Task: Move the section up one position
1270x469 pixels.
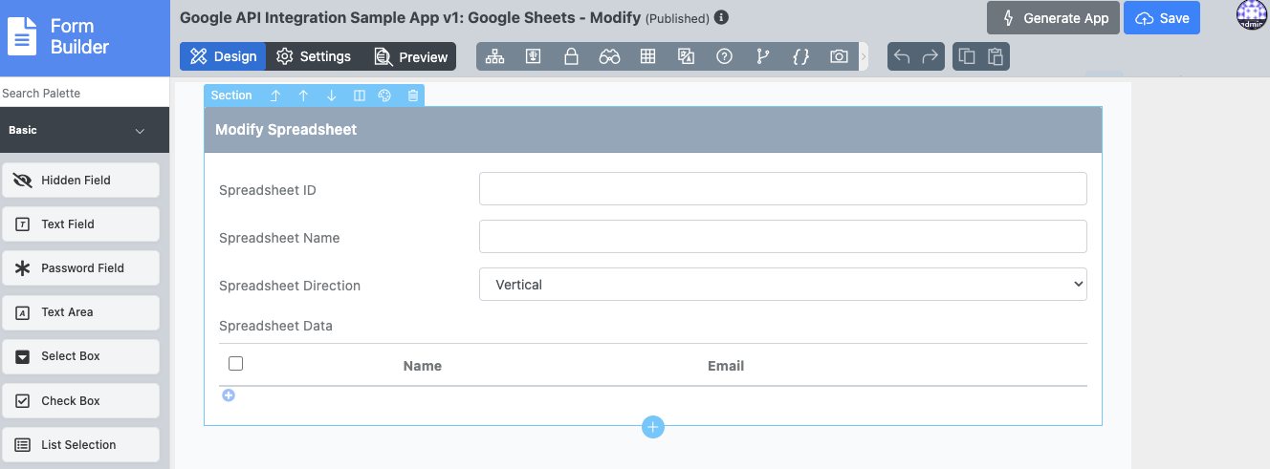Action: [303, 96]
